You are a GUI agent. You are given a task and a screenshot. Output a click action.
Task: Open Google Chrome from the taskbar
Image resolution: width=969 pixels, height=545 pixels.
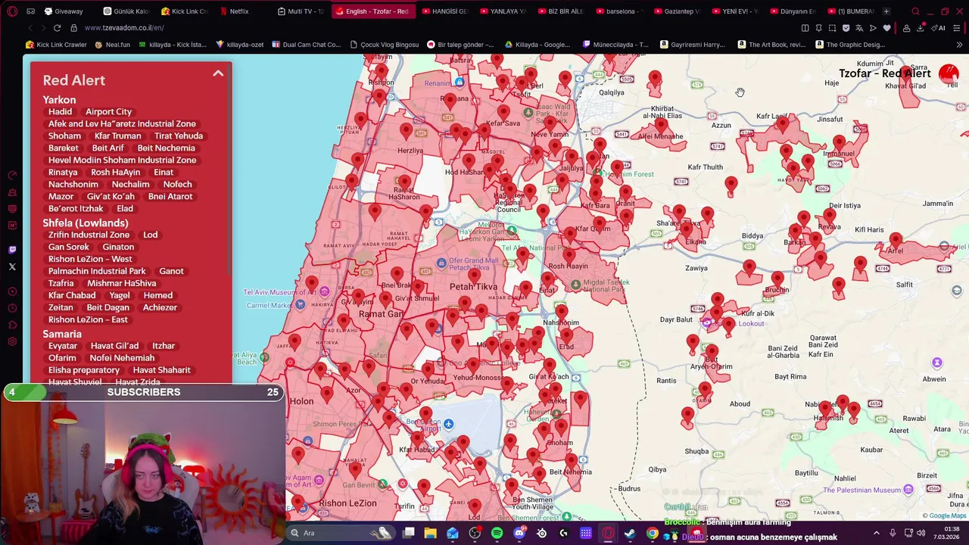point(652,533)
